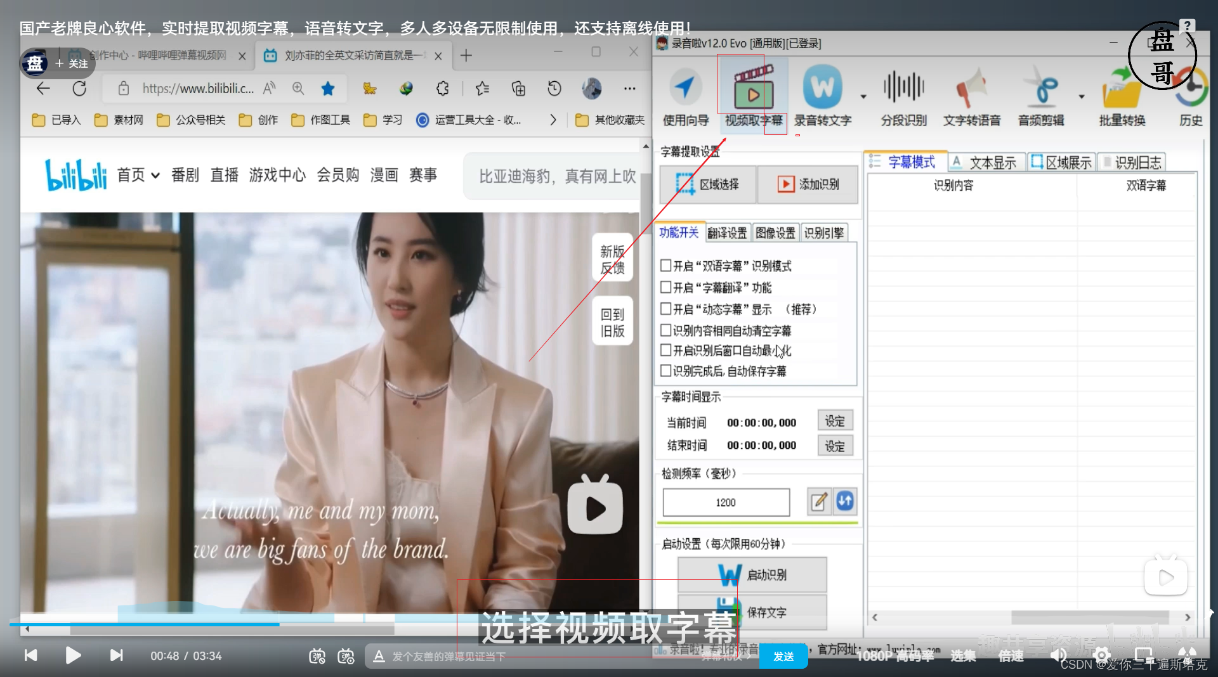Click the edit pencil icon beside frequency
This screenshot has width=1218, height=677.
coord(819,501)
